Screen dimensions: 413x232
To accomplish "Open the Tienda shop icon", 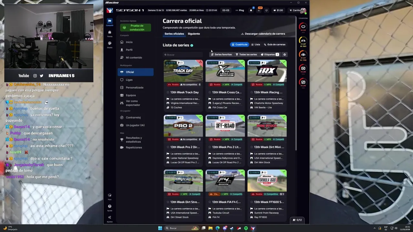I will (110, 32).
